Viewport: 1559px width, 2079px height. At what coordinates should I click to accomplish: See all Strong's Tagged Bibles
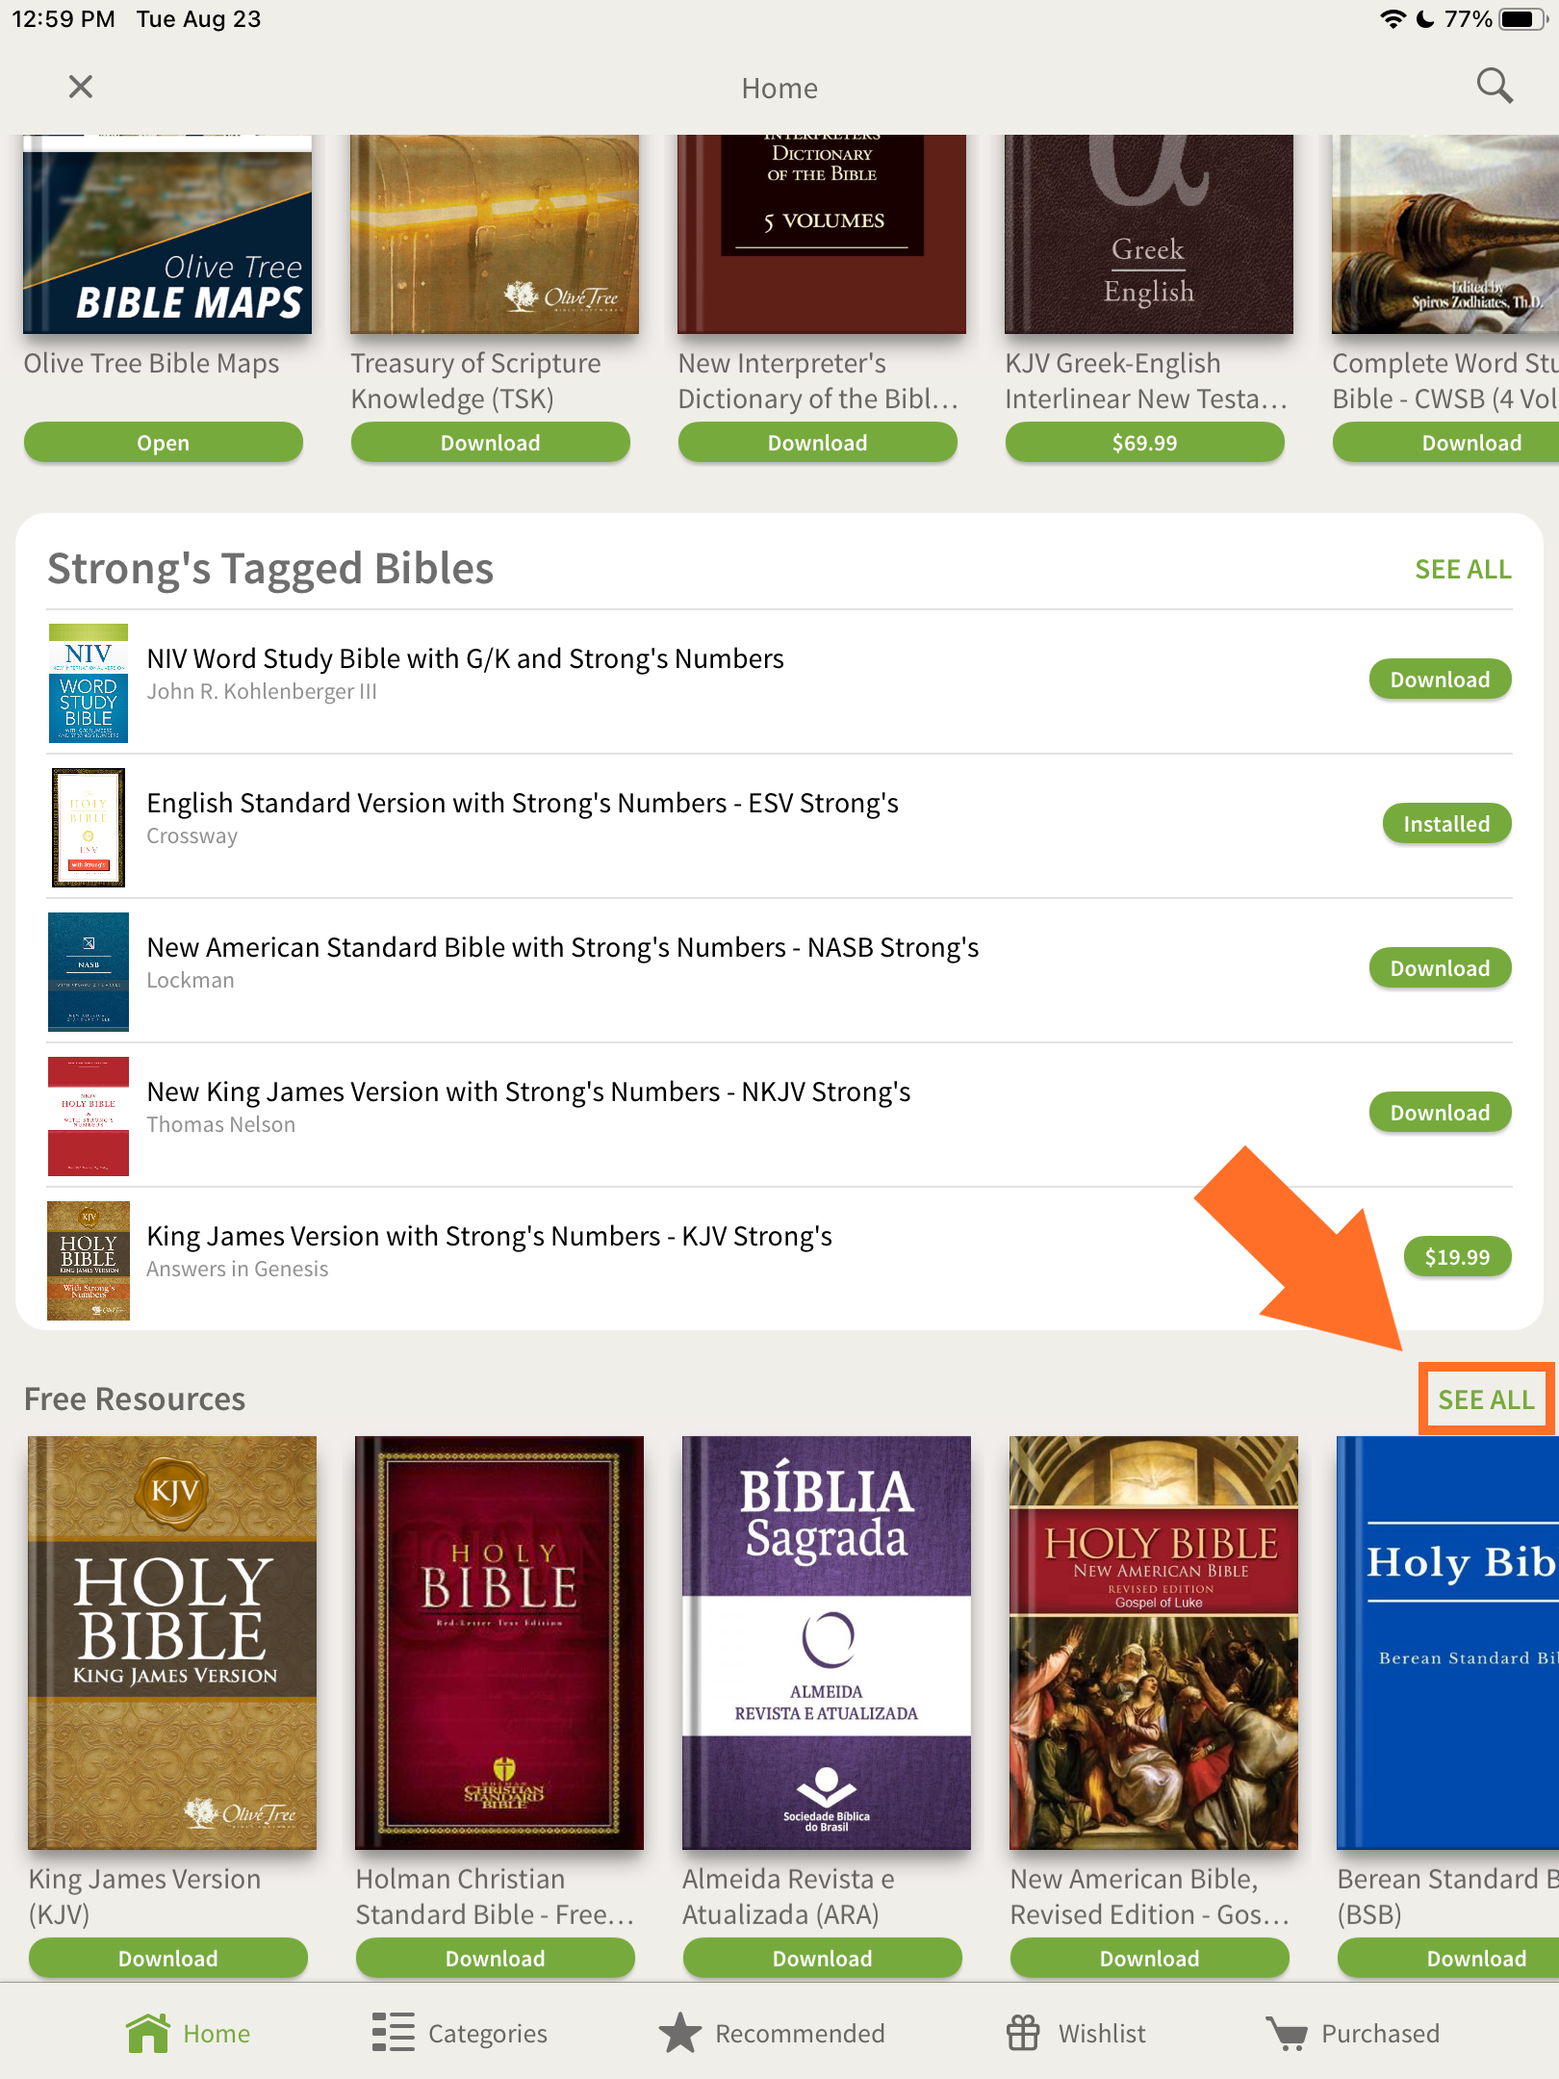click(1463, 569)
